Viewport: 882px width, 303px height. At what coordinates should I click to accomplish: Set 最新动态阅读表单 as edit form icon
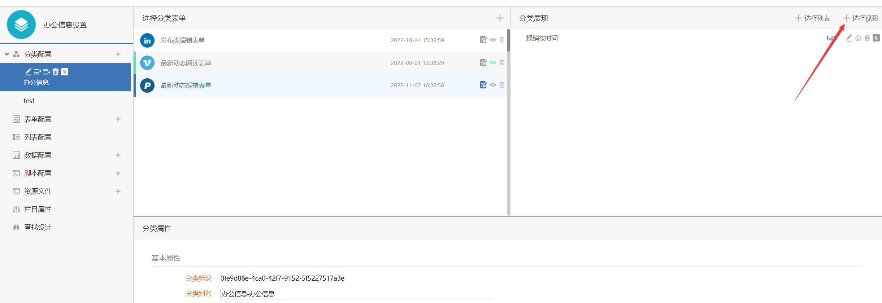483,62
